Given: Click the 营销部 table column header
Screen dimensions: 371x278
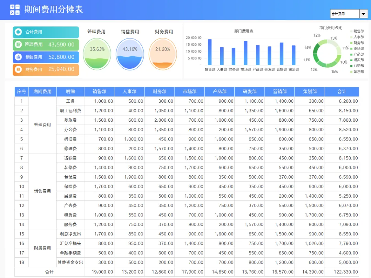Looking at the screenshot, I should click(x=280, y=91).
